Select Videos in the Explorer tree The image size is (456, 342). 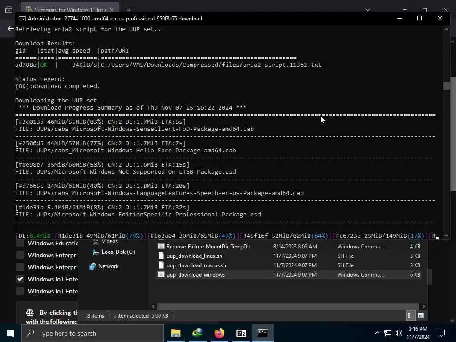[110, 242]
